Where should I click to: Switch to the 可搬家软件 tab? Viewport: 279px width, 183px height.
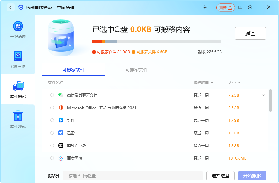[73, 70]
